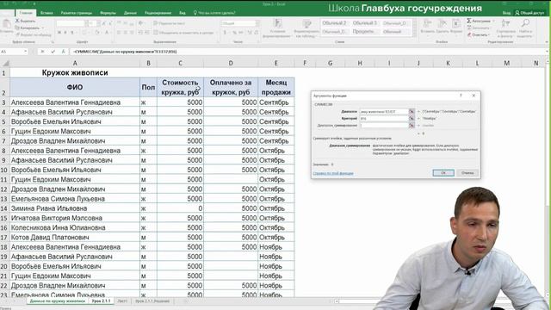This screenshot has width=551, height=310.
Task: Toggle bold formatting in the ribbon
Action: [59, 33]
